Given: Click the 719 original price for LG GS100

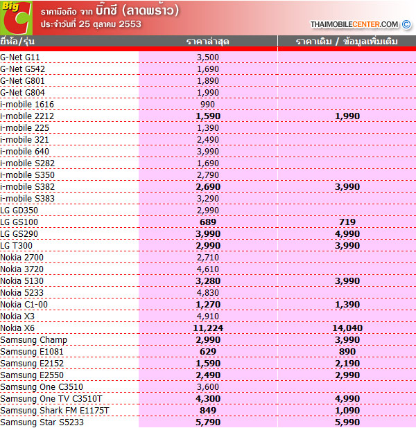Looking at the screenshot, I should click(x=347, y=222).
